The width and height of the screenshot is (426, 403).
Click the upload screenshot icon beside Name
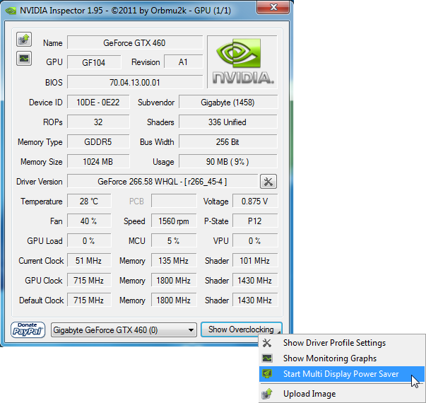24,40
